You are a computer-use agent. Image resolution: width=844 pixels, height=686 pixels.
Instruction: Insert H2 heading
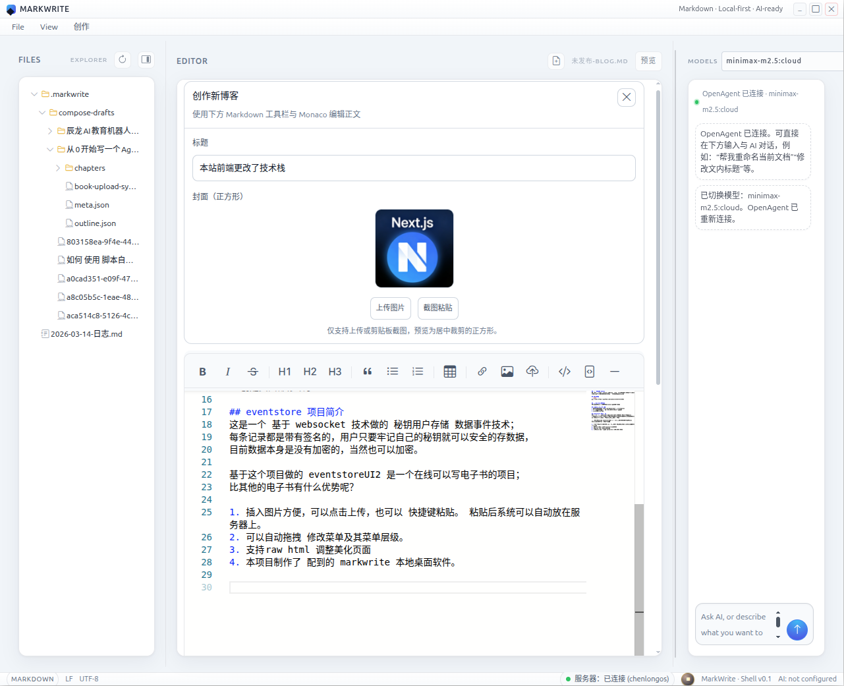[310, 372]
